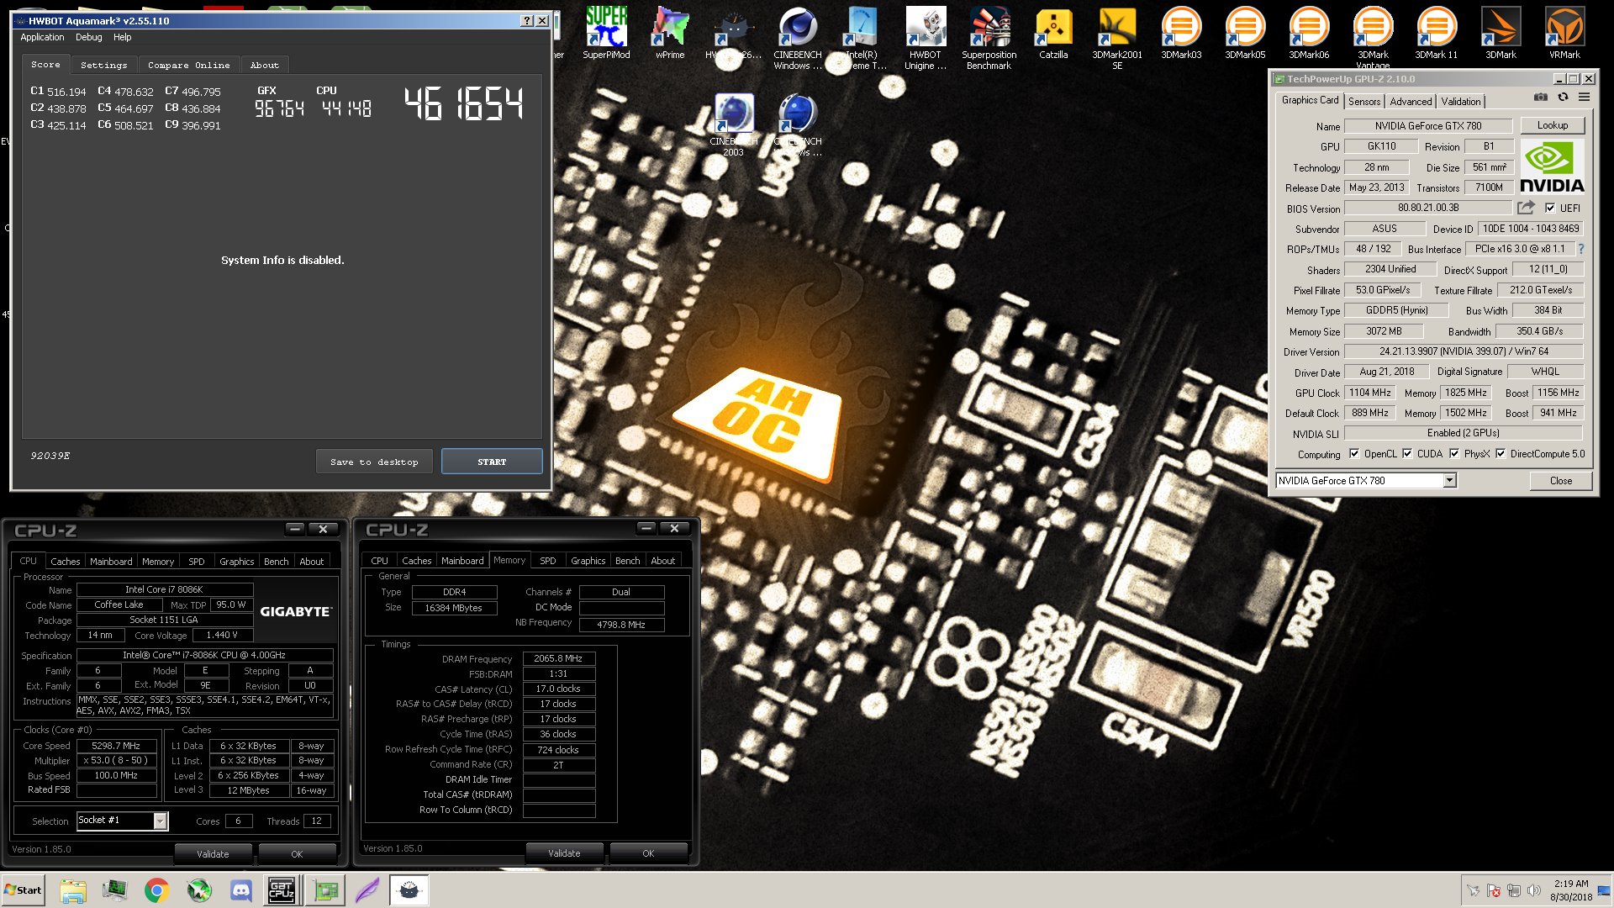Open the Aquamark Debug menu
The image size is (1614, 908).
(88, 37)
